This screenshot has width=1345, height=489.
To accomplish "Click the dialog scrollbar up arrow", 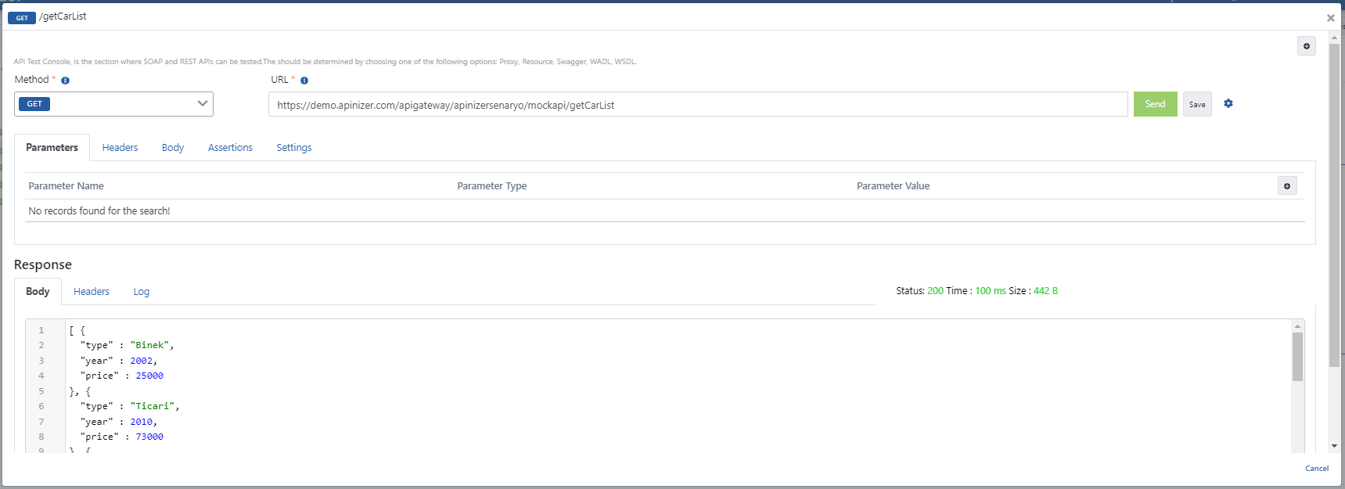I will point(1334,37).
